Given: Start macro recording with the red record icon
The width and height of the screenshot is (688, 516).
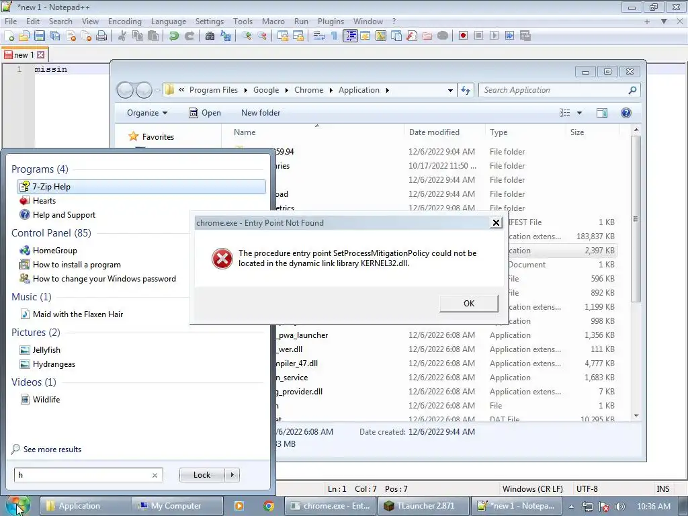Looking at the screenshot, I should click(463, 36).
